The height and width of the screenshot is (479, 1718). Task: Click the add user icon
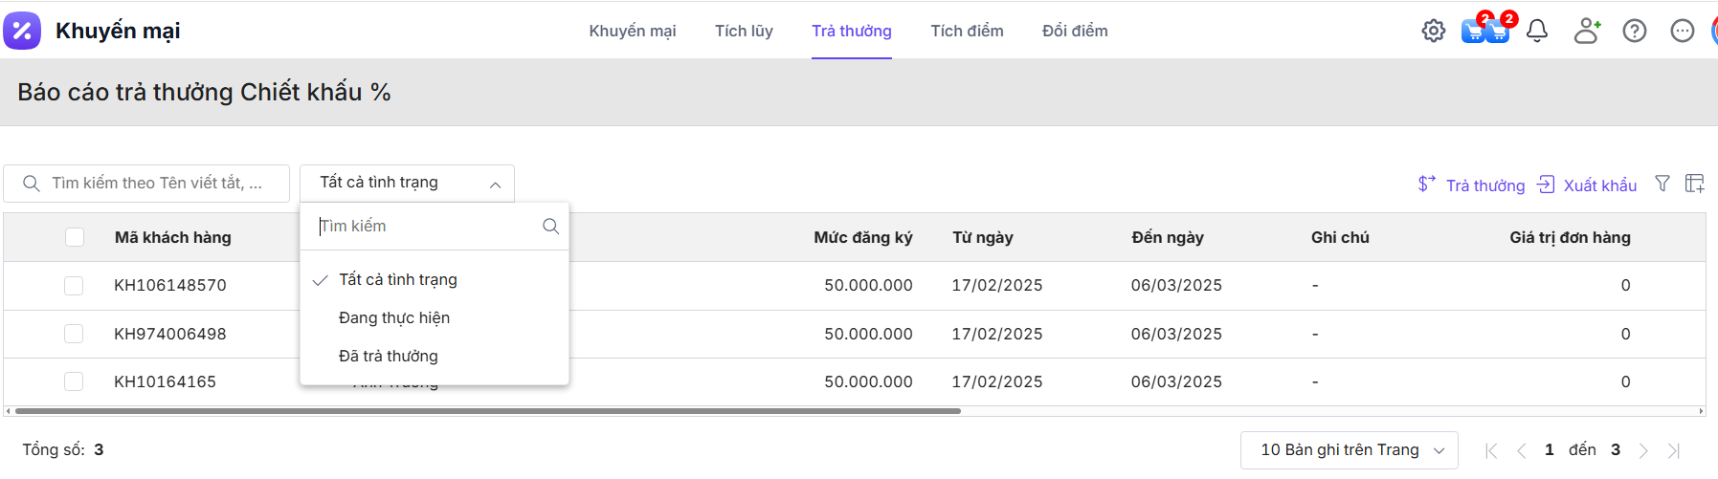coord(1587,31)
